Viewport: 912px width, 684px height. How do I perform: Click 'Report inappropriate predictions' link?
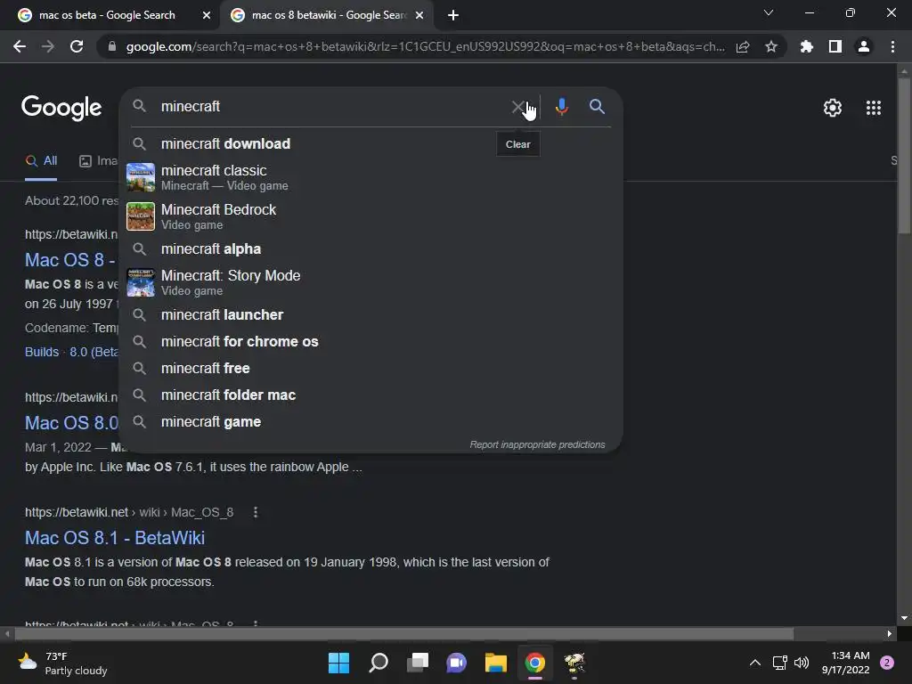(537, 444)
